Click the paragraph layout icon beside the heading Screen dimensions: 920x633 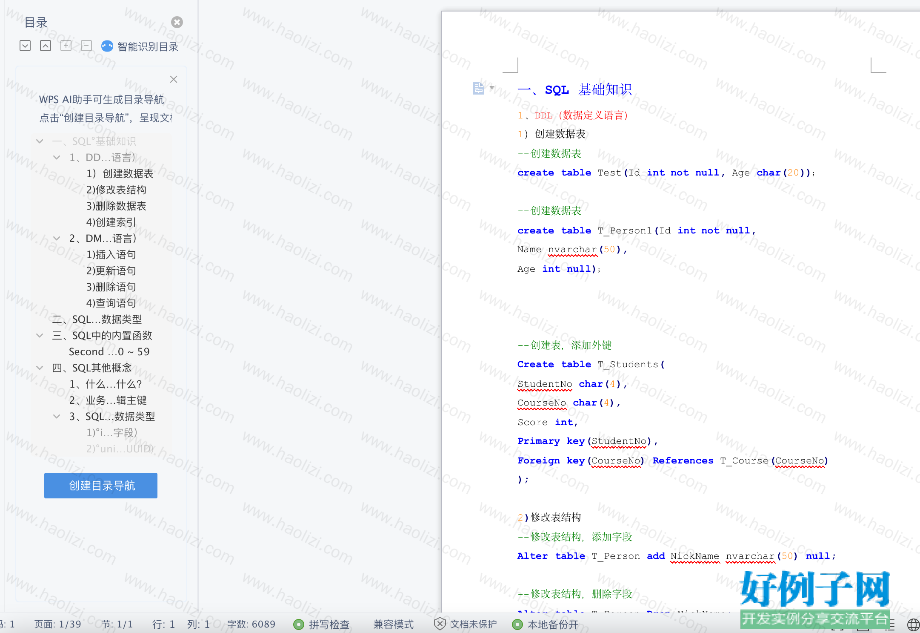[479, 88]
